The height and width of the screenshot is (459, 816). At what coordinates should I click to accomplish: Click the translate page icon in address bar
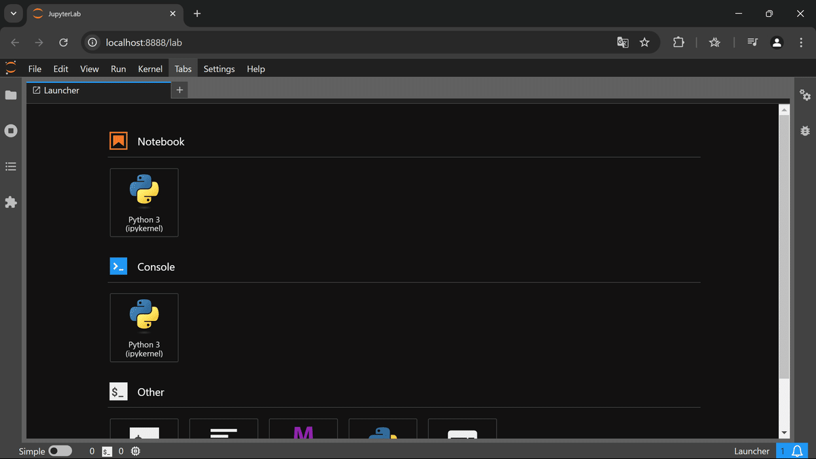click(622, 42)
